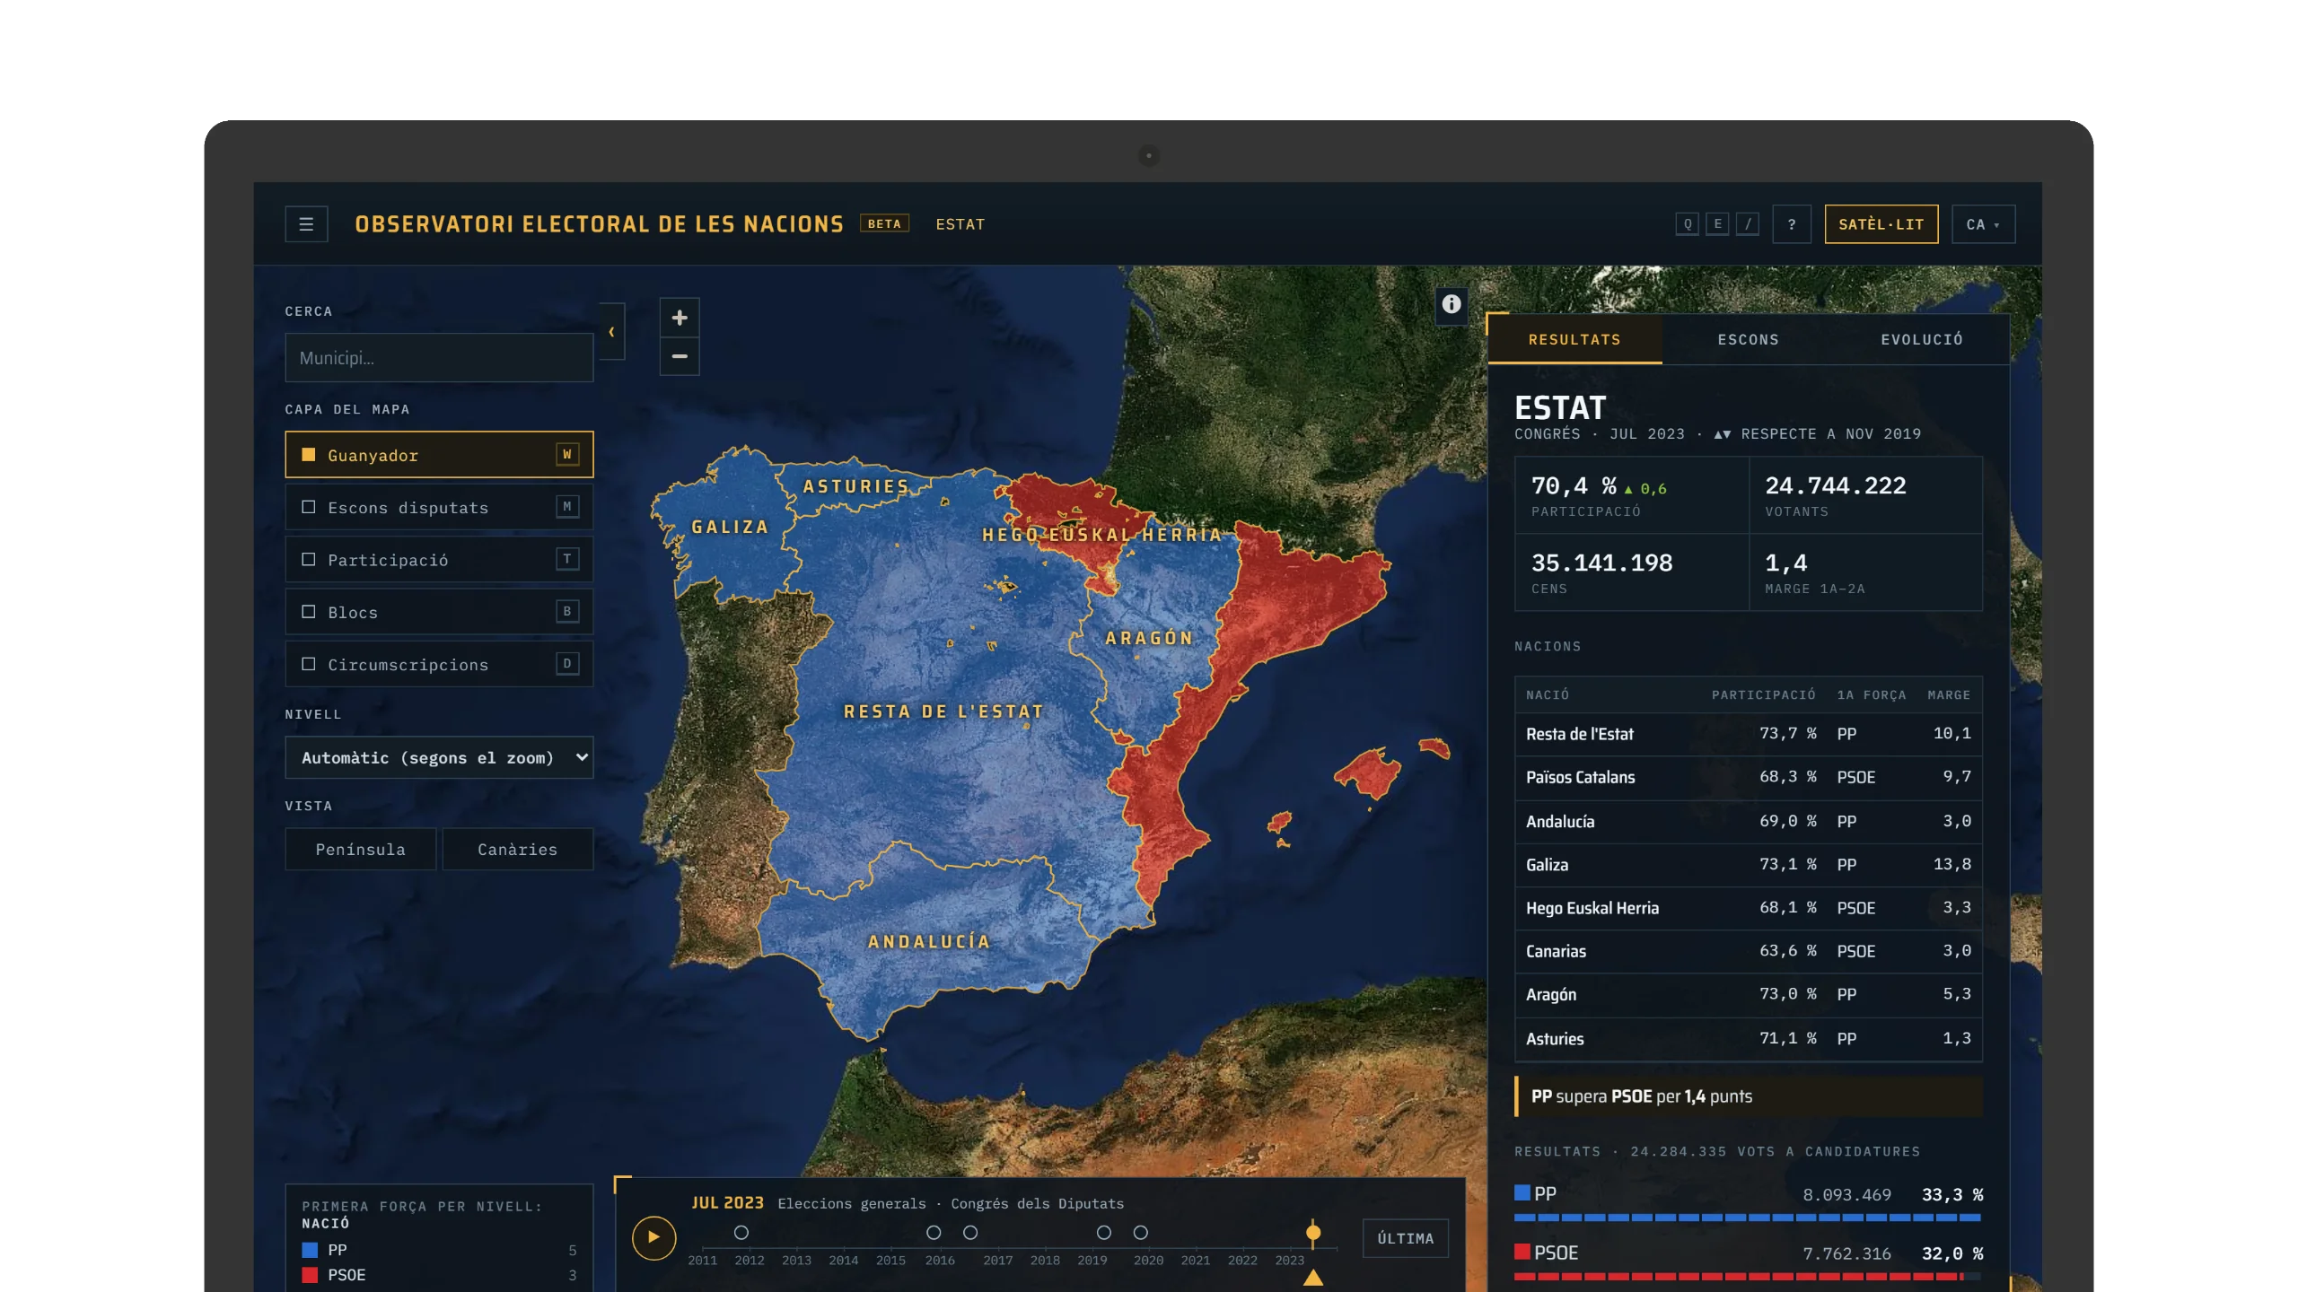Select the Canàries view button

pyautogui.click(x=517, y=849)
